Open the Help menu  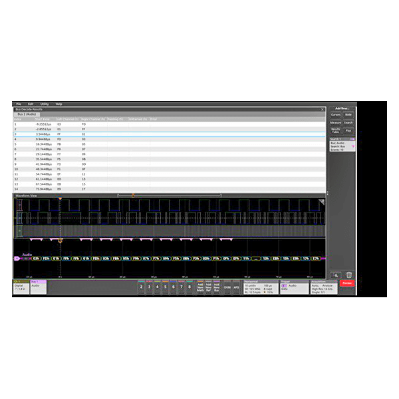[59, 104]
